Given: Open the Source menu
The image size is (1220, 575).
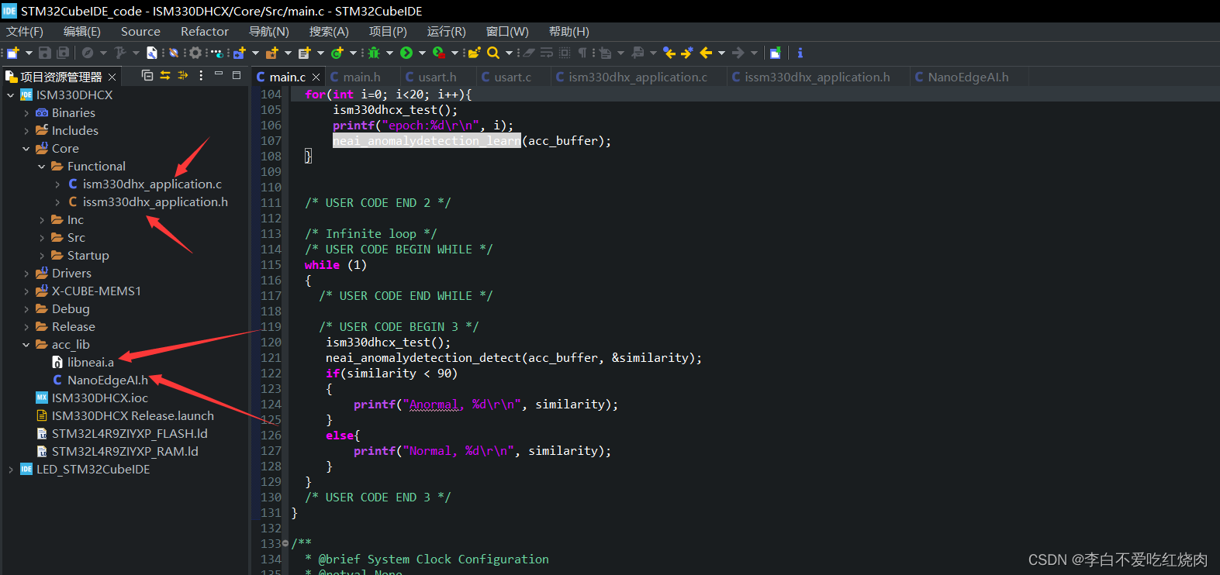Looking at the screenshot, I should [x=140, y=32].
